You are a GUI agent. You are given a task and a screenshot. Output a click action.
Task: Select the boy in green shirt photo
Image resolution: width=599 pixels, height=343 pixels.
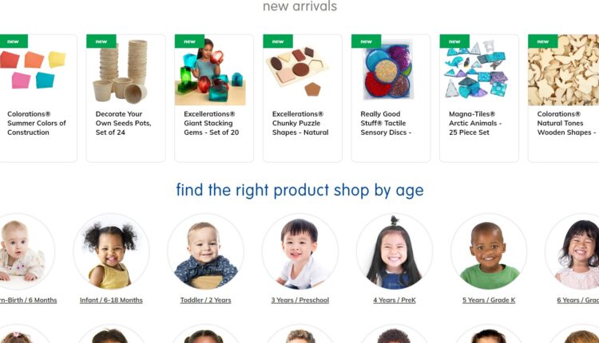point(489,251)
